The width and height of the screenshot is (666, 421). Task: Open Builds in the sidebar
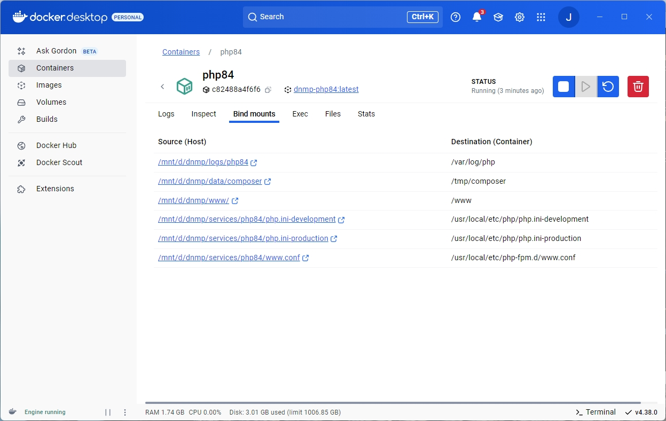67,120
